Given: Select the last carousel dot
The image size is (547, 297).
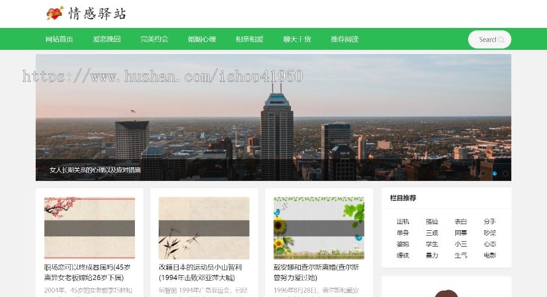Looking at the screenshot, I should coord(506,173).
